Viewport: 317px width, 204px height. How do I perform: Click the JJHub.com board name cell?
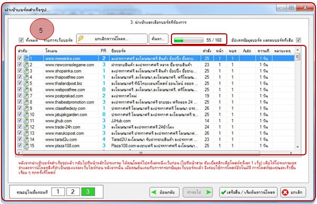click(155, 120)
